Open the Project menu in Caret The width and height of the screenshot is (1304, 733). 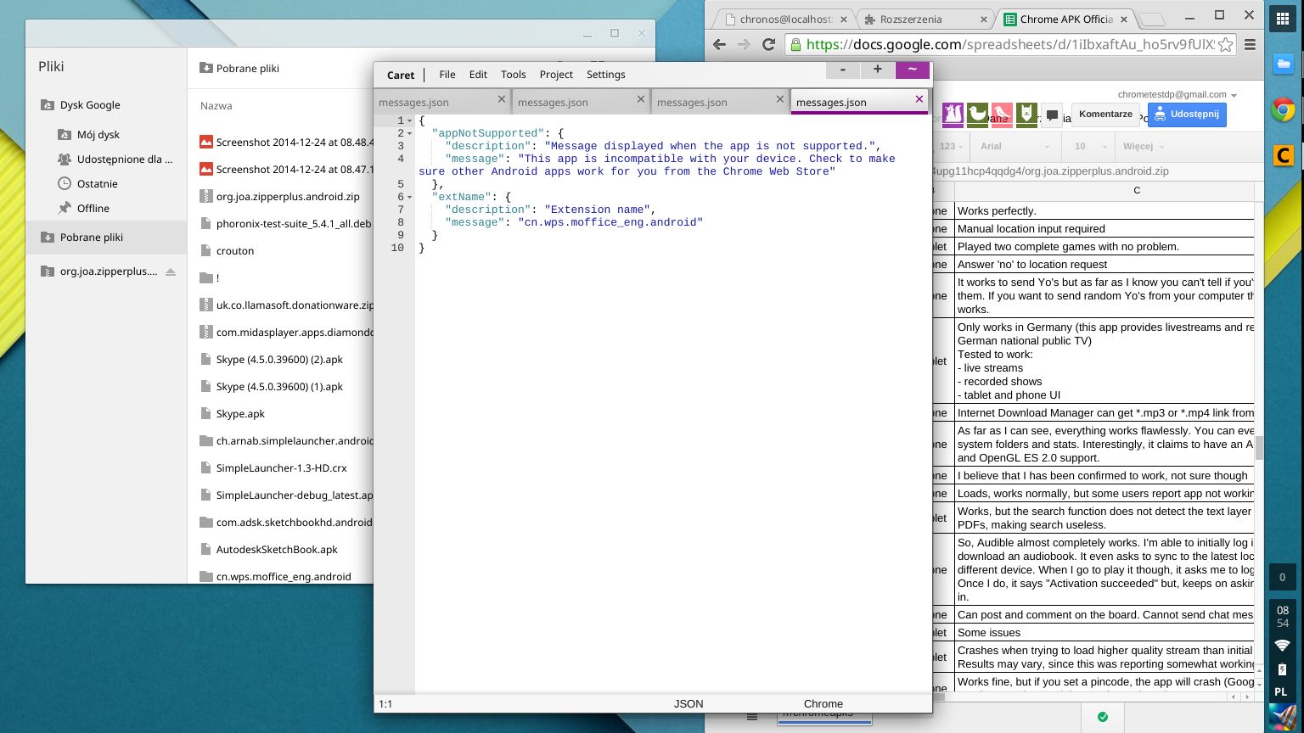556,75
